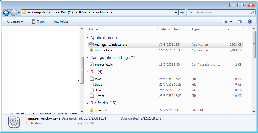Click the manager-windows.exe file name
Image resolution: width=258 pixels, height=133 pixels.
tap(111, 45)
